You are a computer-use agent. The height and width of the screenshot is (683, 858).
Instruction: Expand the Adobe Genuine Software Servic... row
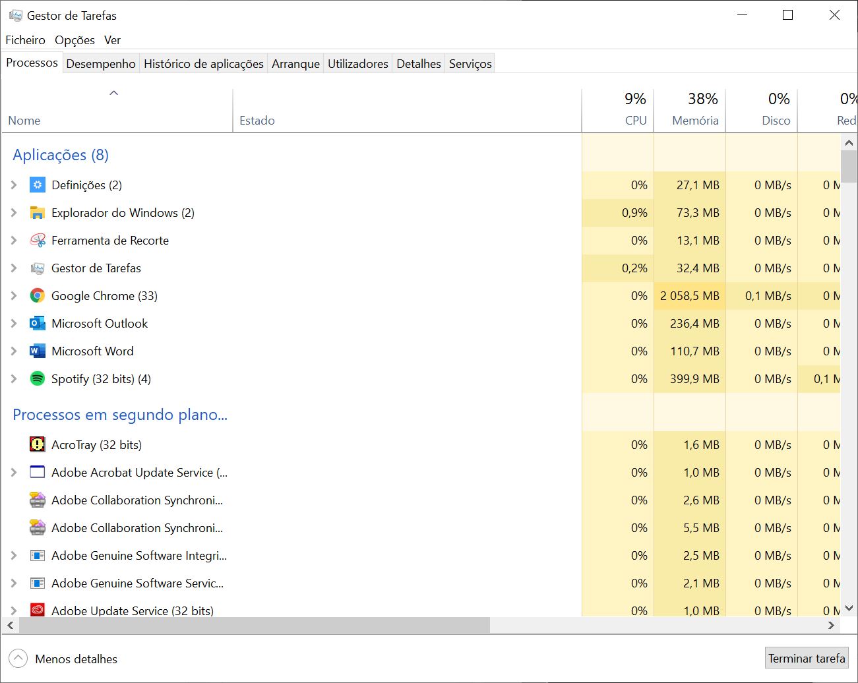14,583
